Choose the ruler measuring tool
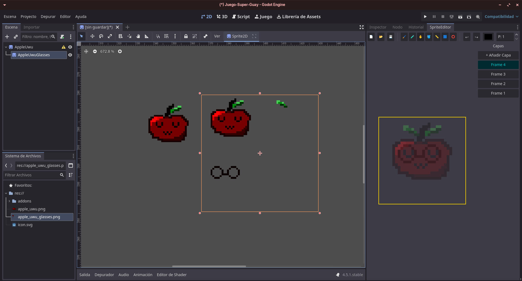Viewport: 522px width, 281px height. click(147, 36)
